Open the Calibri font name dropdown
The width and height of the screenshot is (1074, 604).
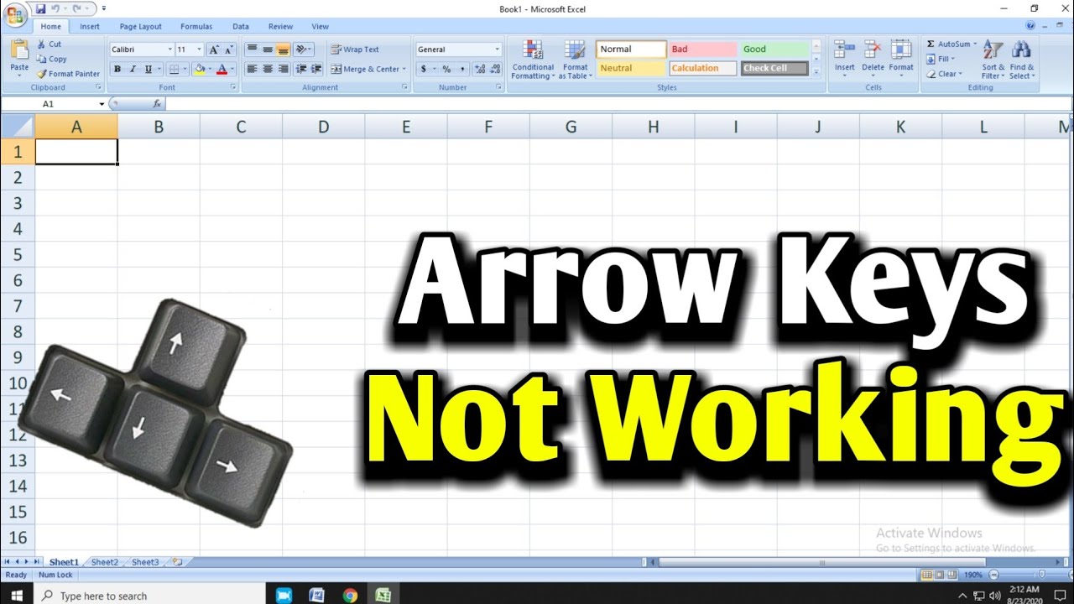point(169,49)
